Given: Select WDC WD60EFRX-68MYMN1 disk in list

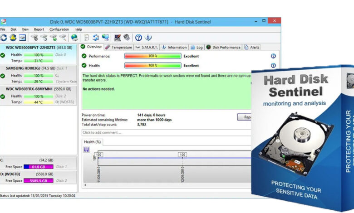Looking at the screenshot, I should pyautogui.click(x=39, y=96).
